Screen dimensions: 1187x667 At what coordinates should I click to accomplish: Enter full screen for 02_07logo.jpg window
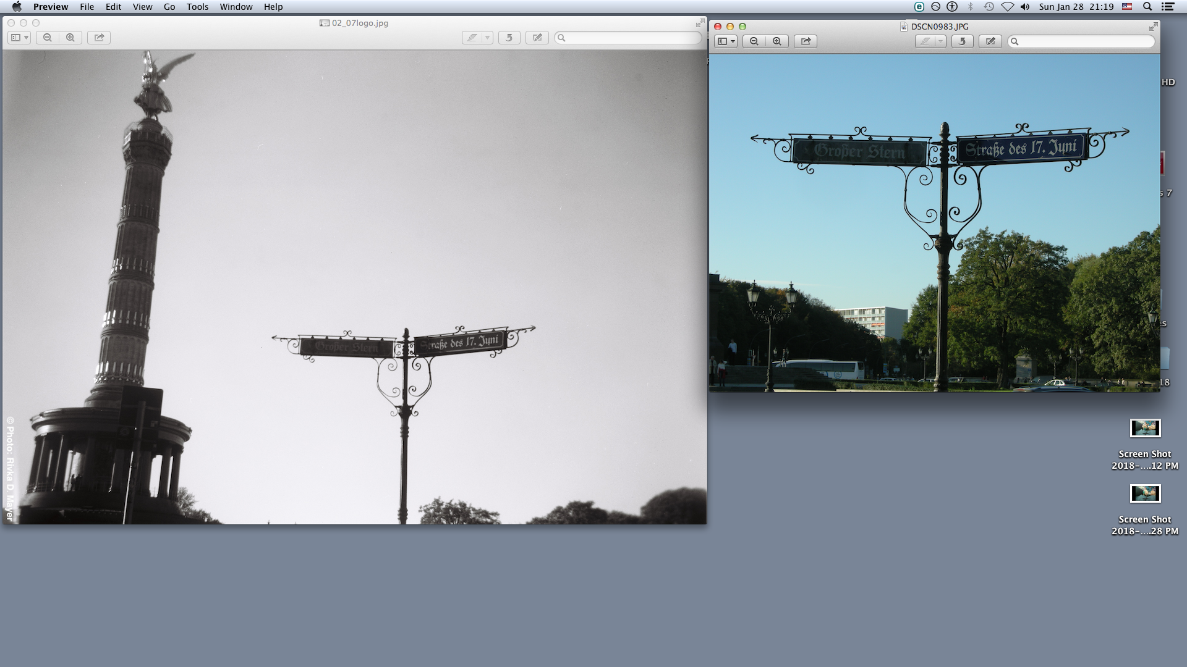[700, 23]
